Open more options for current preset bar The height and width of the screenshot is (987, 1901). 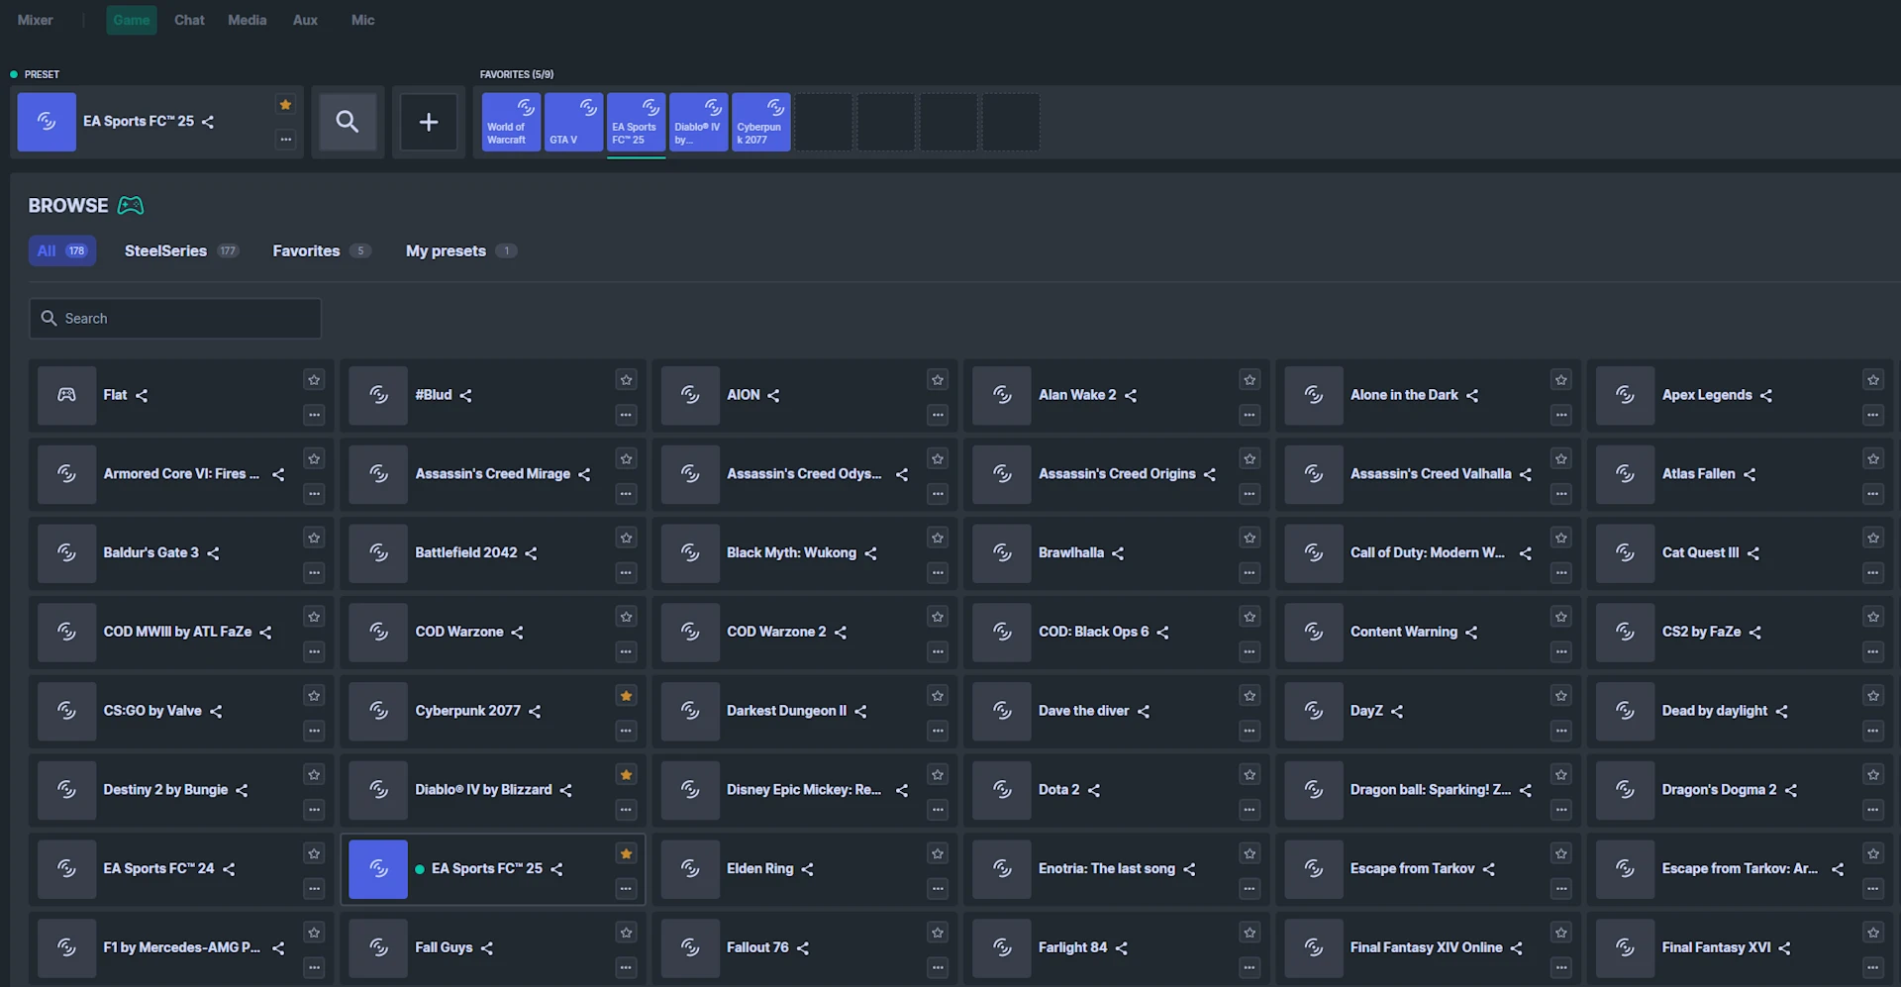click(x=285, y=140)
